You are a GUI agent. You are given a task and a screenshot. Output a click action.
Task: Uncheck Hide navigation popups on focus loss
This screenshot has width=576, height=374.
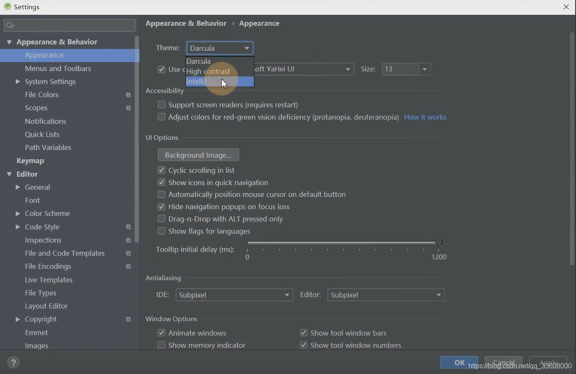click(x=161, y=207)
